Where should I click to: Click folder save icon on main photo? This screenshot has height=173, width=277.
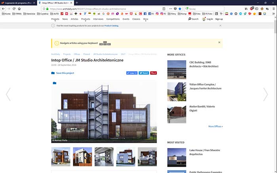click(x=55, y=83)
